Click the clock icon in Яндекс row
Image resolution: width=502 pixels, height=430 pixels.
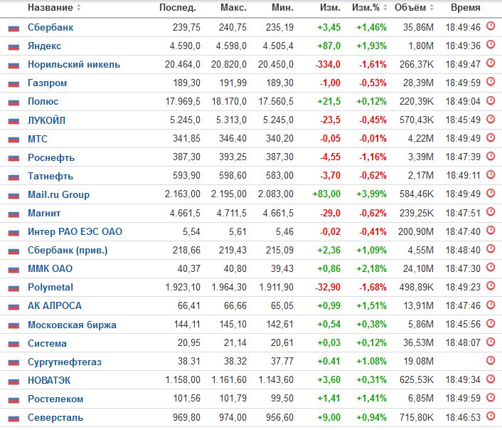[x=491, y=45]
